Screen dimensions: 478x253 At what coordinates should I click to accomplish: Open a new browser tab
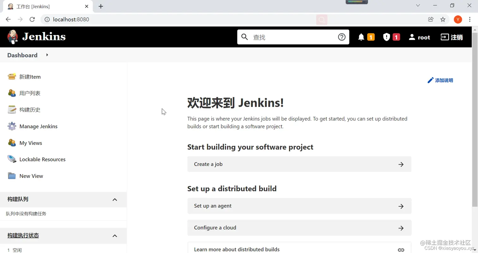(101, 6)
